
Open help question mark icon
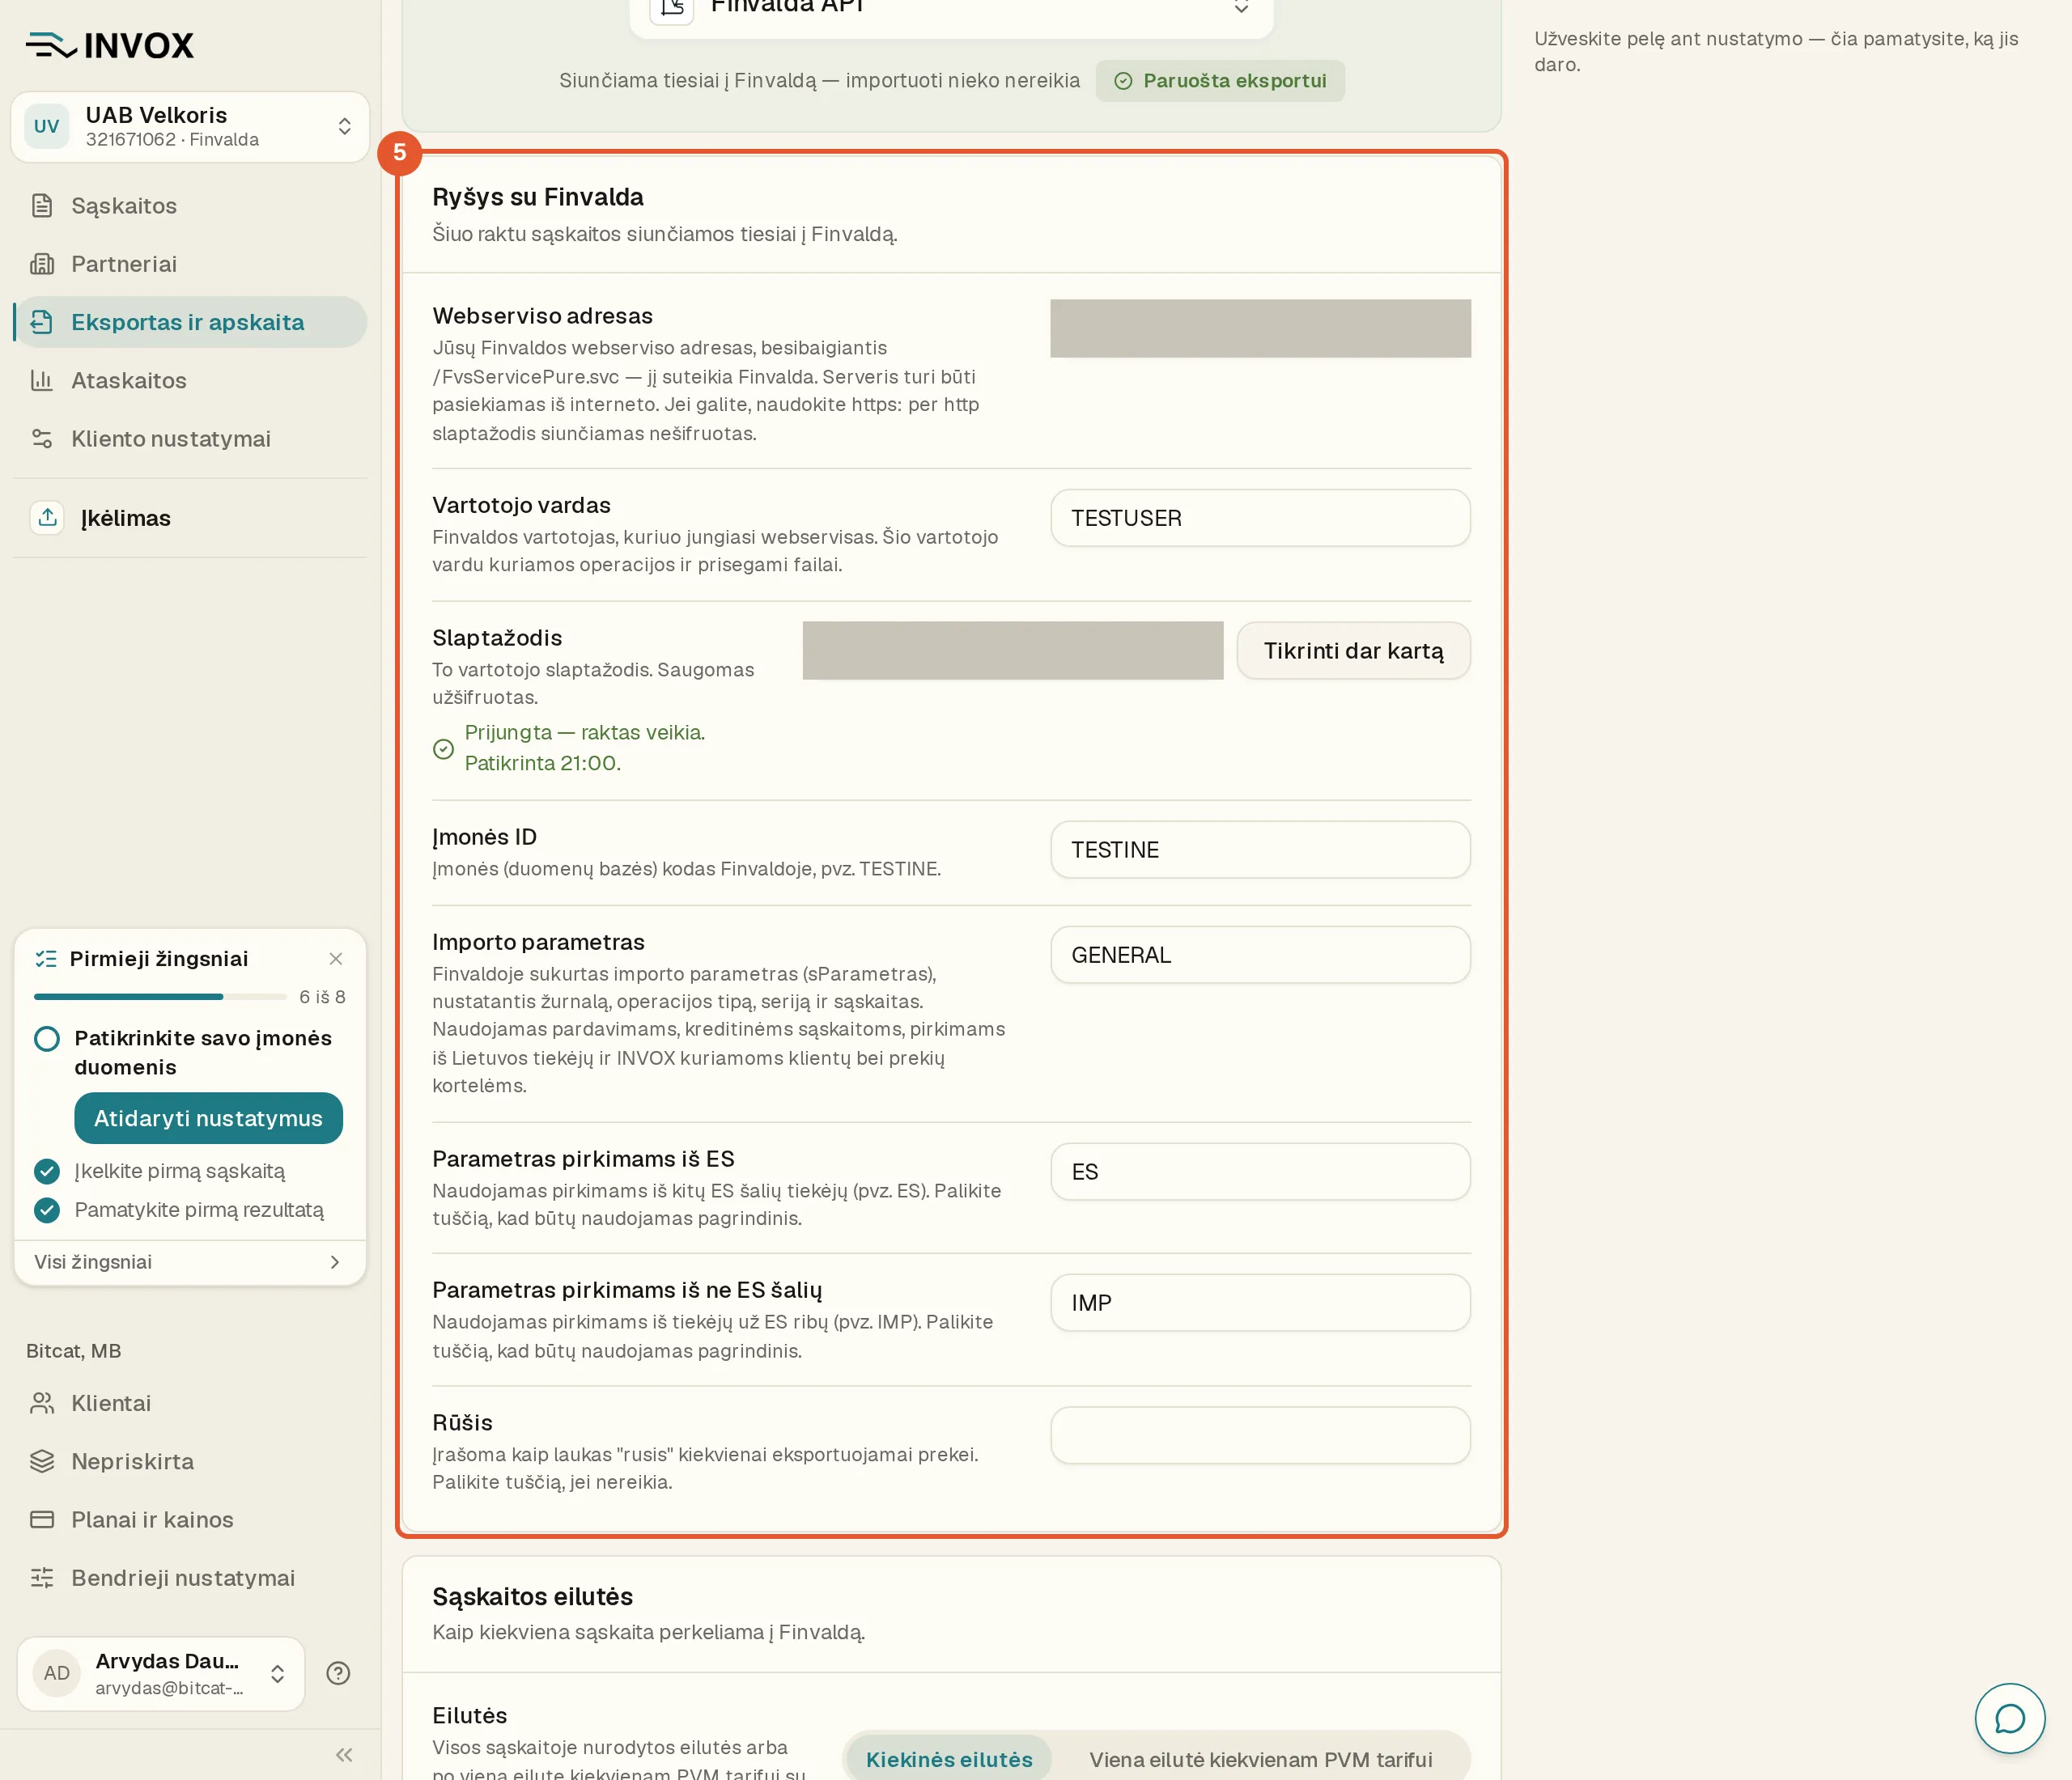[x=338, y=1673]
